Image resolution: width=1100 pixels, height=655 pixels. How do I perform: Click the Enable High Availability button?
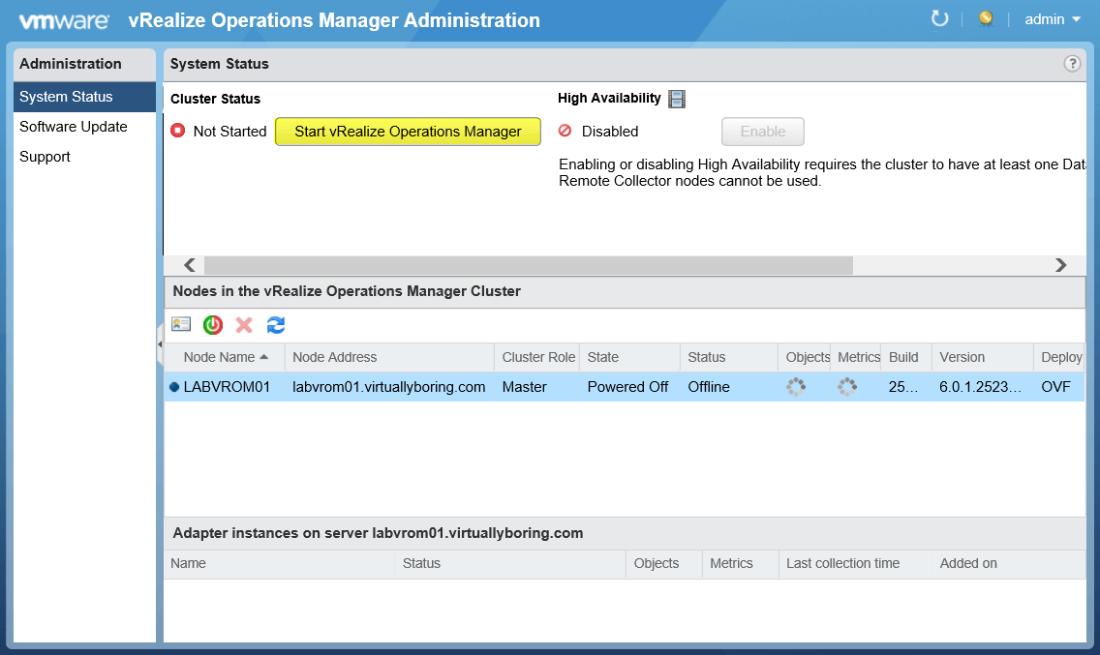(763, 132)
